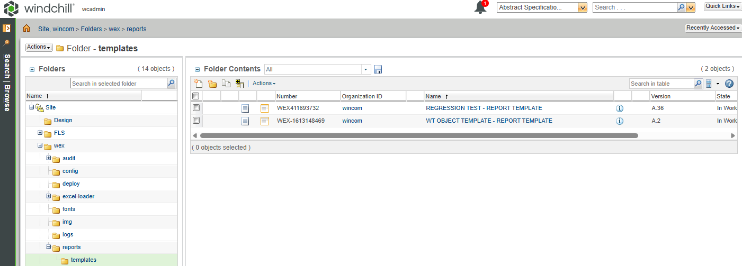742x266 pixels.
Task: Open WT OBJECT TEMPLATE - REPORT TEMPLATE link
Action: coord(489,121)
